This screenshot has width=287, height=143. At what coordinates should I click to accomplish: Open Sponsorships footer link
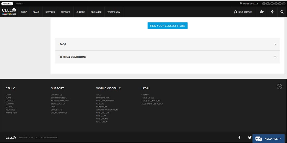coord(103,98)
